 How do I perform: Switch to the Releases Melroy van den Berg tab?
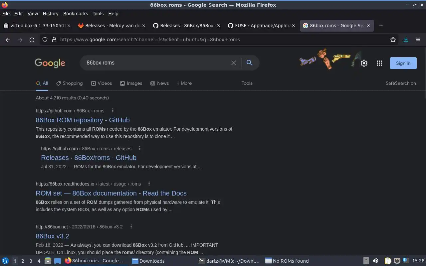click(111, 26)
